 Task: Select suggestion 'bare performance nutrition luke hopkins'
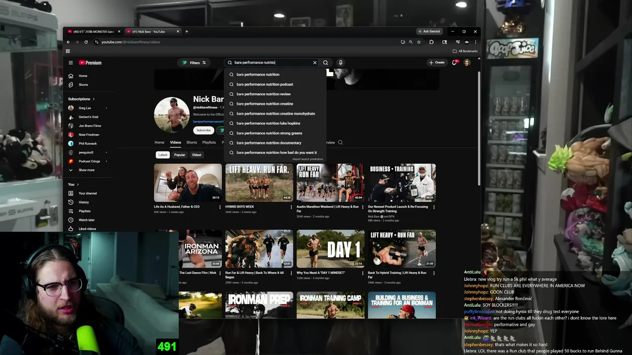275,123
